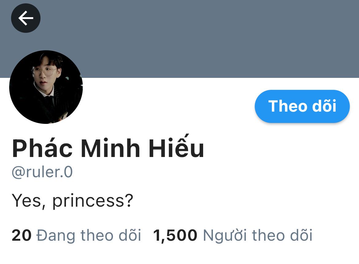Select the @ruler.0 username handle
The height and width of the screenshot is (264, 359).
pyautogui.click(x=42, y=172)
